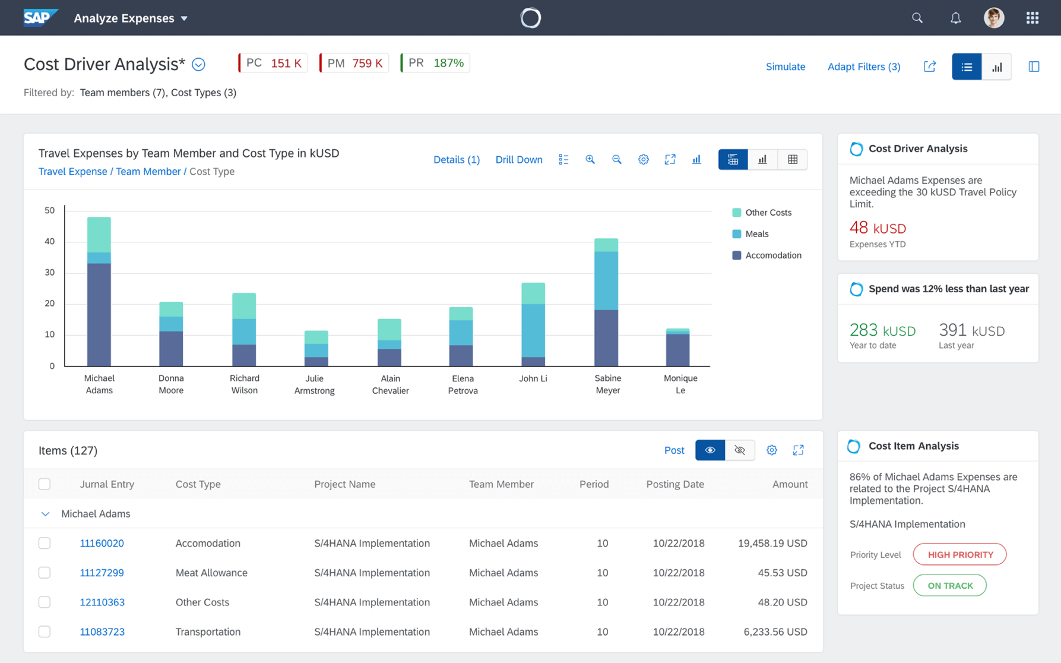Open the Analyze Expenses app menu
The height and width of the screenshot is (663, 1061).
(x=131, y=18)
